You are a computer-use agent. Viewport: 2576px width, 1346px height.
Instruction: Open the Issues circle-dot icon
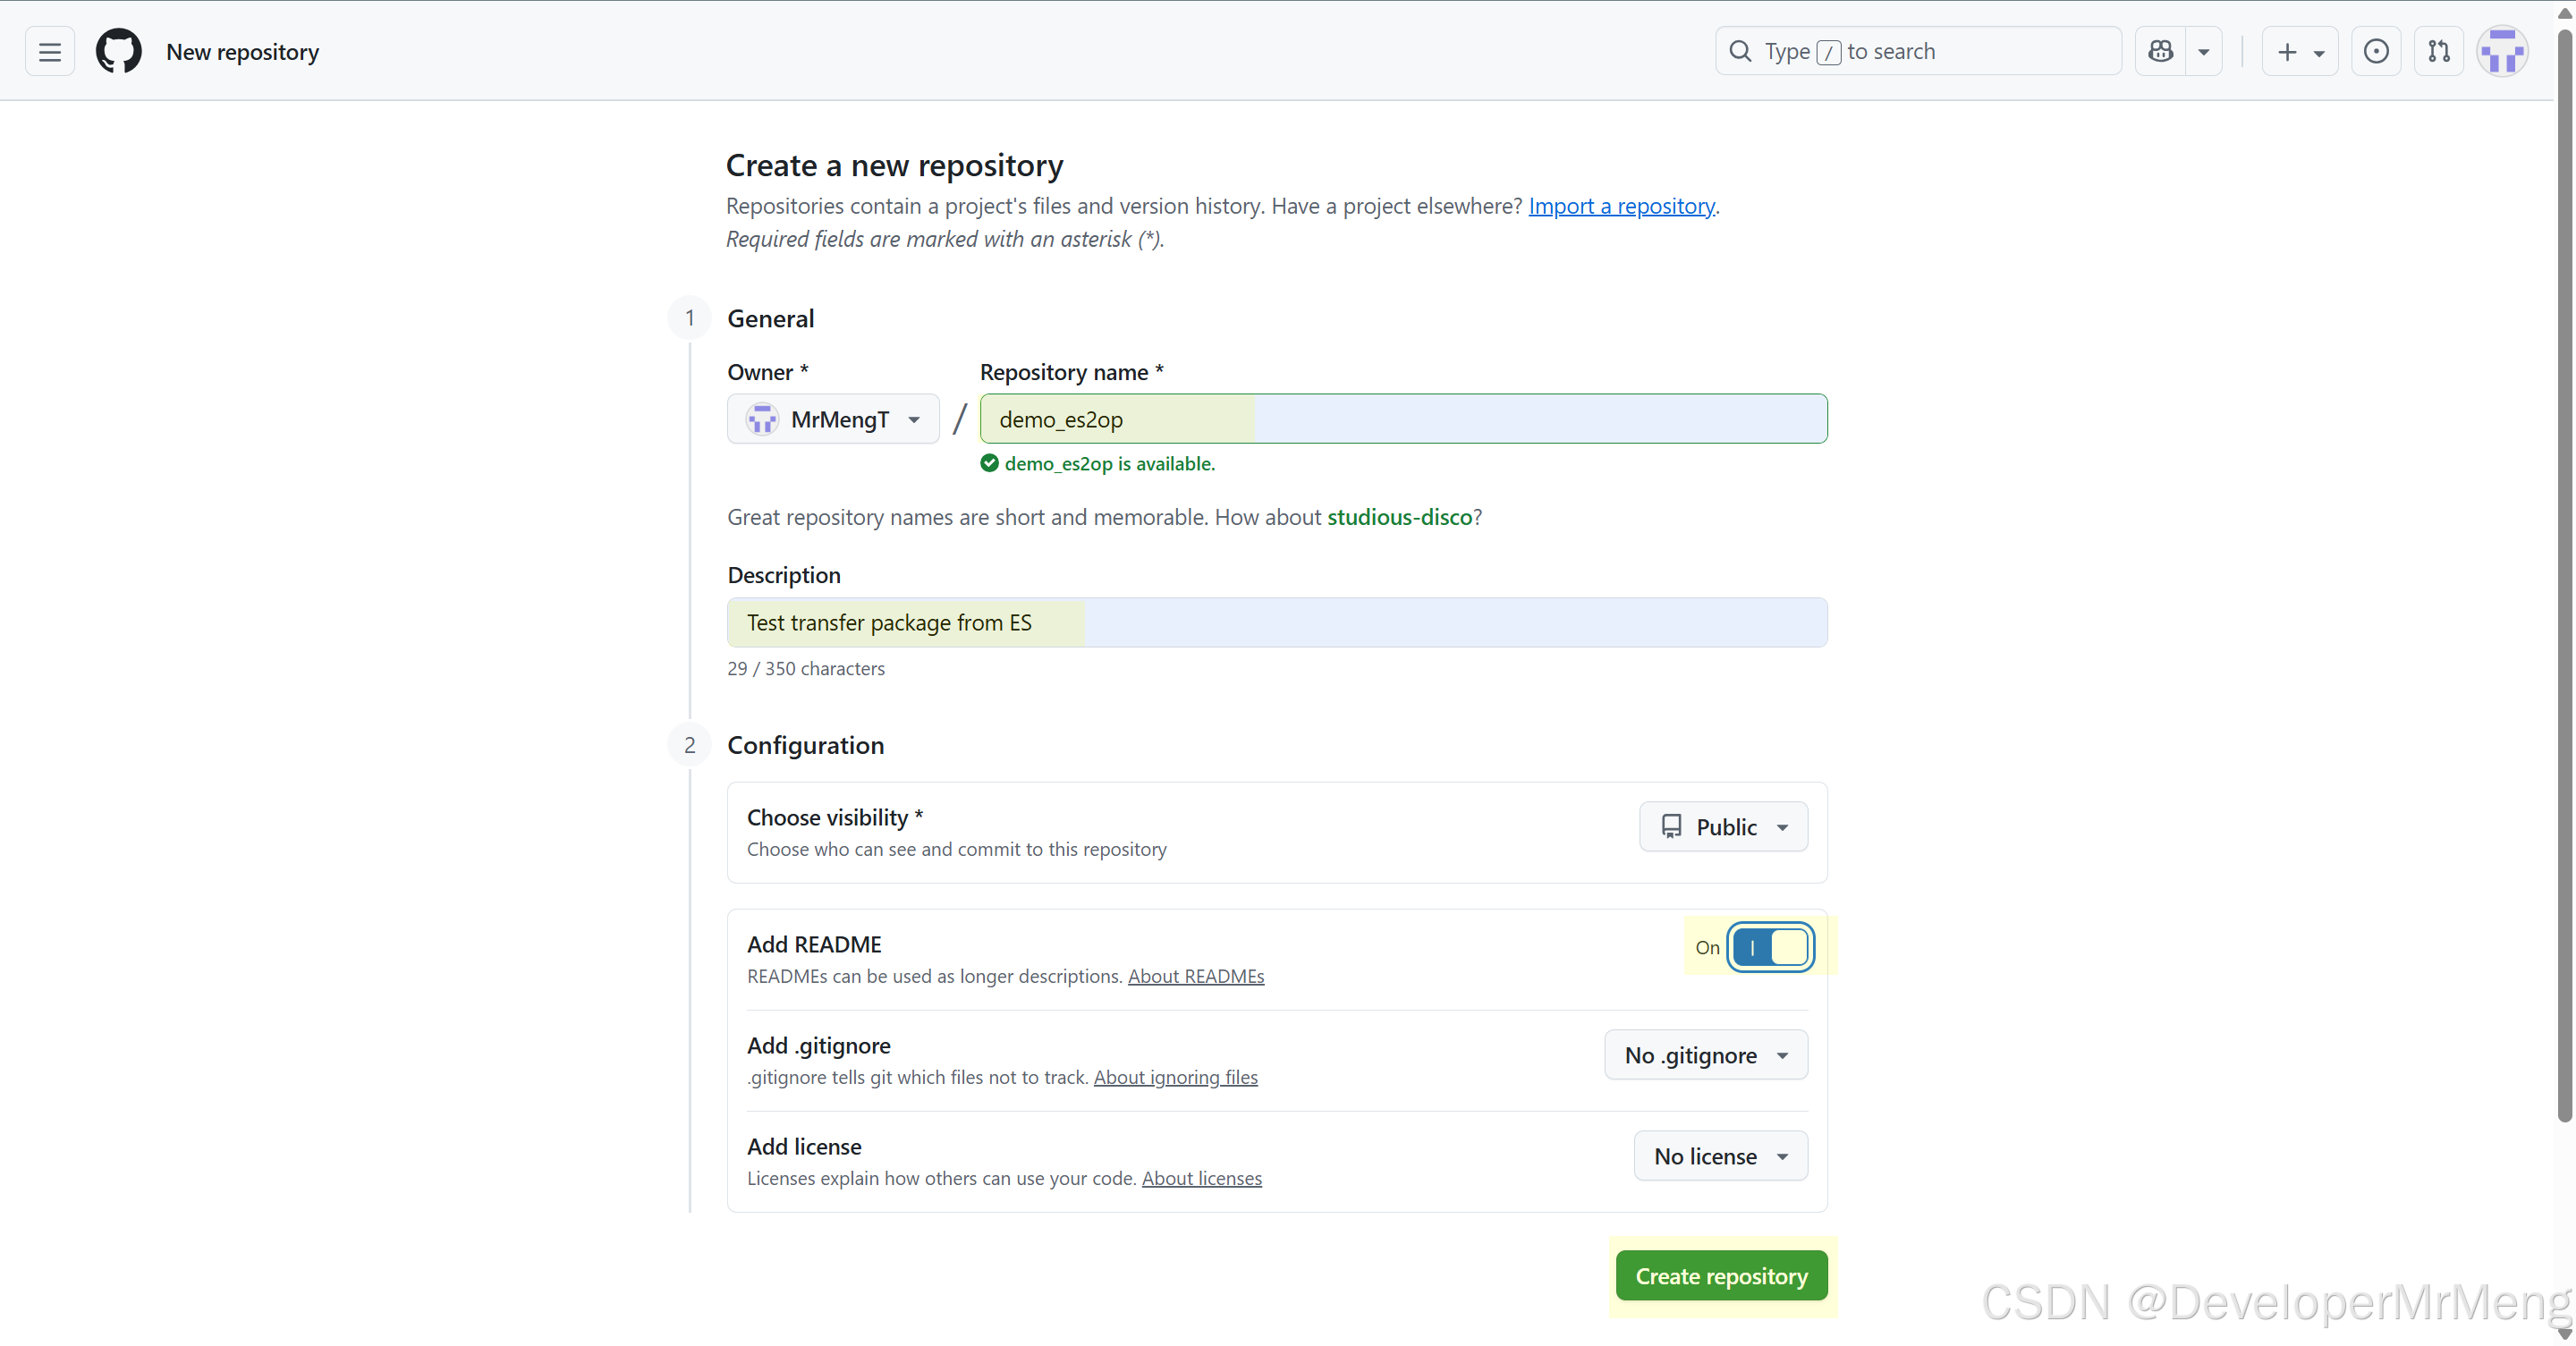pyautogui.click(x=2375, y=52)
